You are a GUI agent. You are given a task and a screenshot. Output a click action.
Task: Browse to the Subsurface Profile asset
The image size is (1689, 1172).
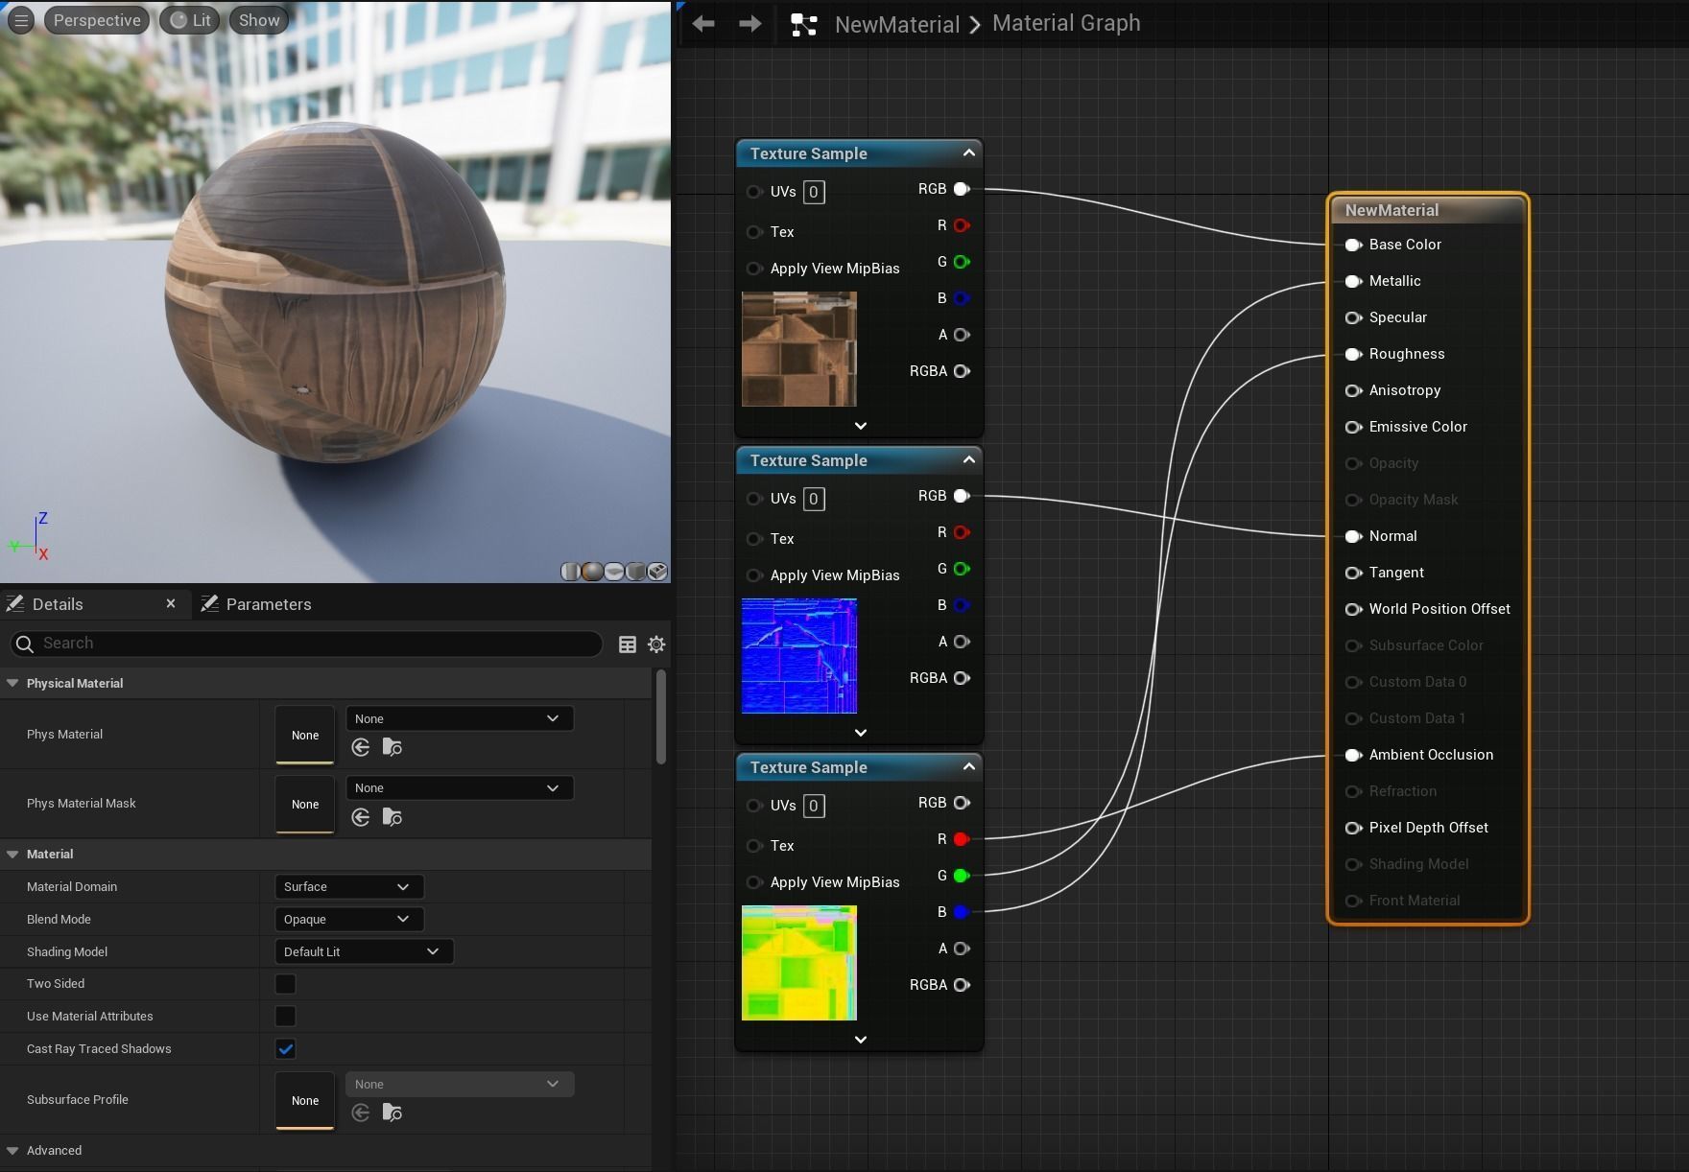click(392, 1113)
